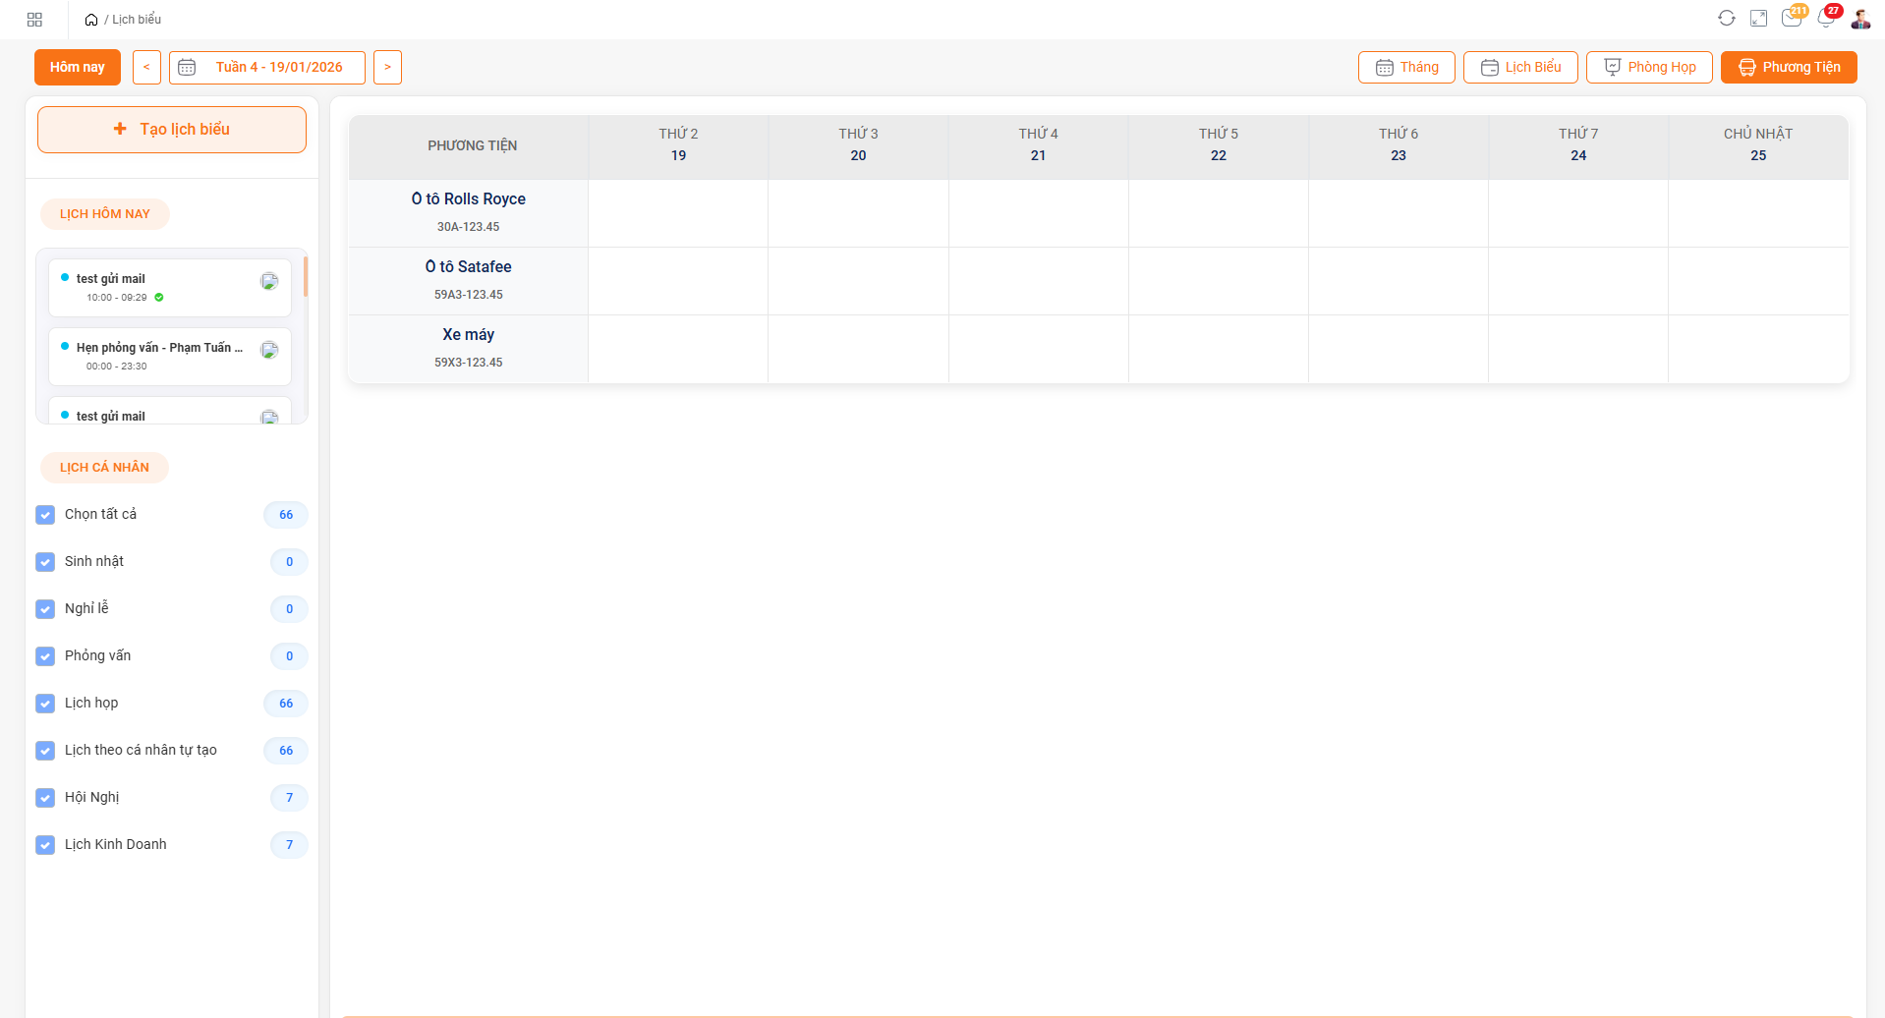Go to the previous week arrow
Image resolution: width=1885 pixels, height=1018 pixels.
146,68
